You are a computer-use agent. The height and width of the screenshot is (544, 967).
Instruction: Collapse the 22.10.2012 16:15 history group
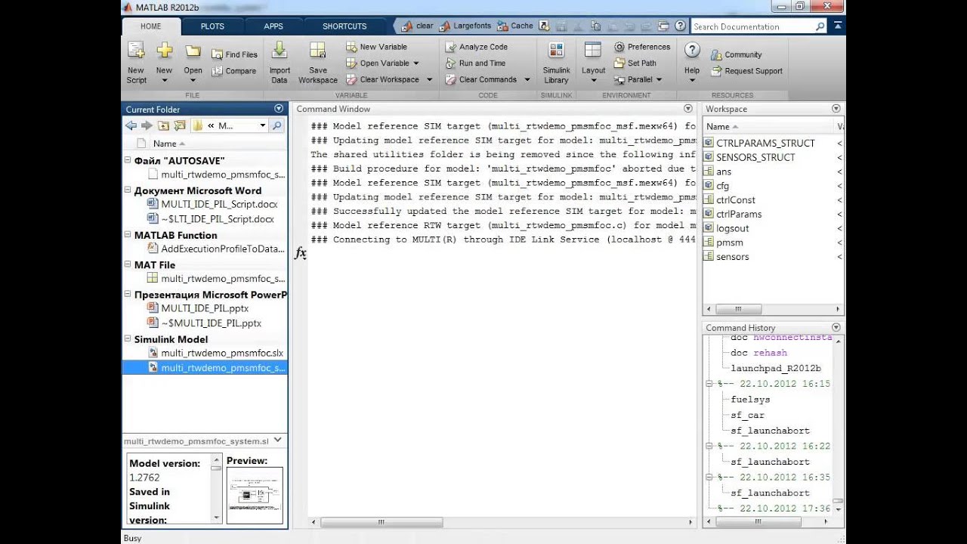709,384
